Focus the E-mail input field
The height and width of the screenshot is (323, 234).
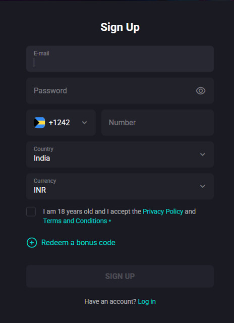(x=120, y=59)
